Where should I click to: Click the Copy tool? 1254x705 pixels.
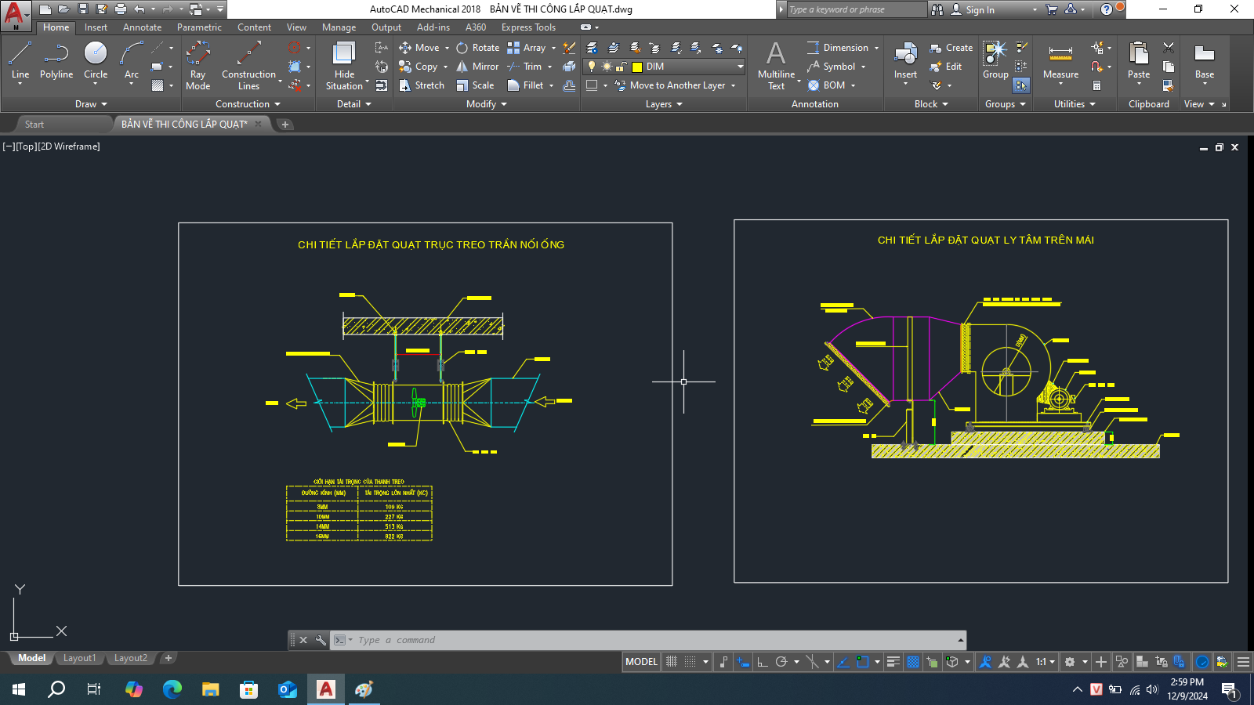[x=419, y=67]
